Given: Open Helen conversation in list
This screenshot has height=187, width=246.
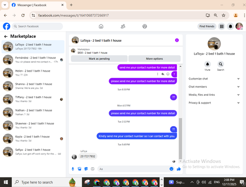Looking at the screenshot, I should coord(33,73).
